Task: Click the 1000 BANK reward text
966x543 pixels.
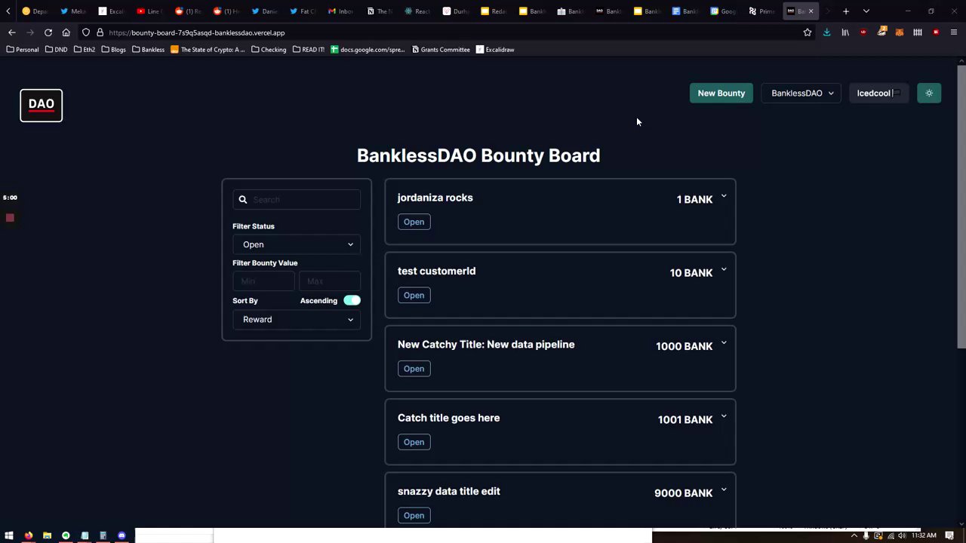Action: tap(685, 346)
